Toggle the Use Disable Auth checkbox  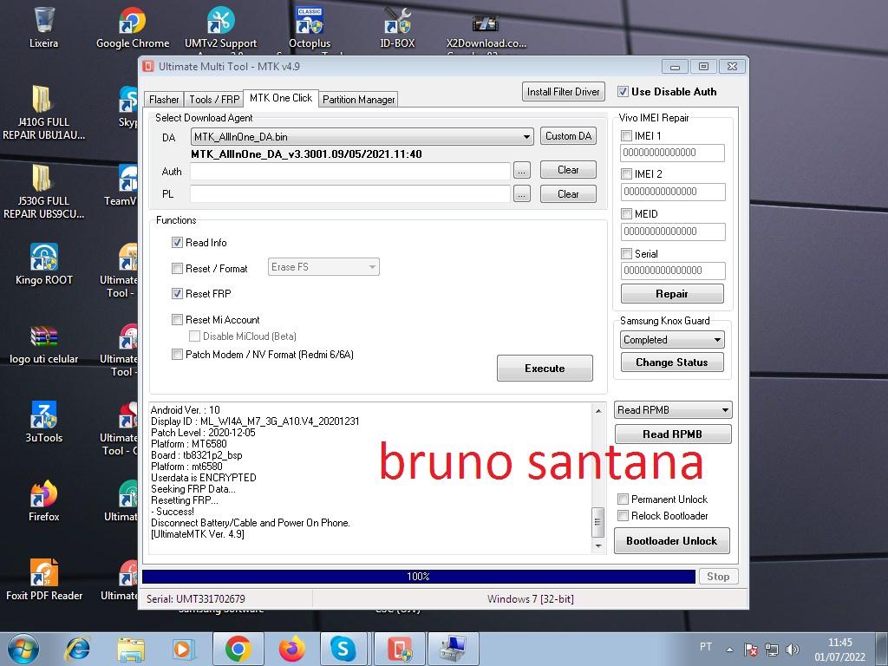[x=623, y=92]
